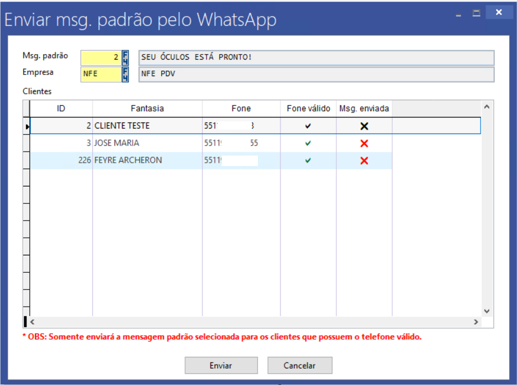Click row indicator arrow for CLIENTE TESTE
517x385 pixels.
point(27,126)
